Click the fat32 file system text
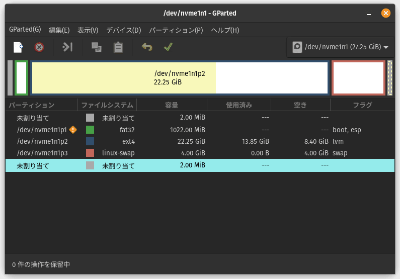Viewport: 400px width, 279px height. 127,130
